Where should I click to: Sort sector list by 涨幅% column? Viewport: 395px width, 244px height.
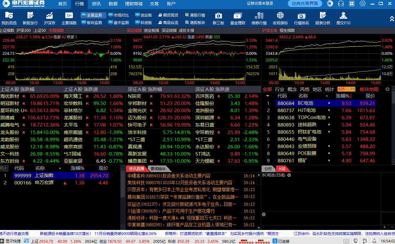point(343,96)
